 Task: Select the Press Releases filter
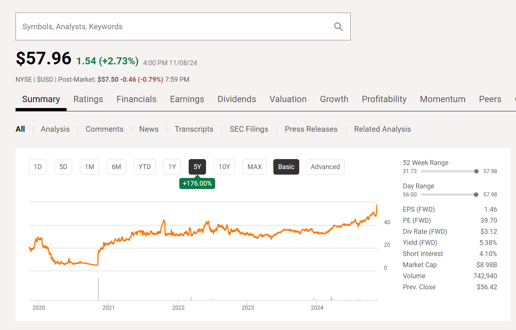[x=311, y=129]
